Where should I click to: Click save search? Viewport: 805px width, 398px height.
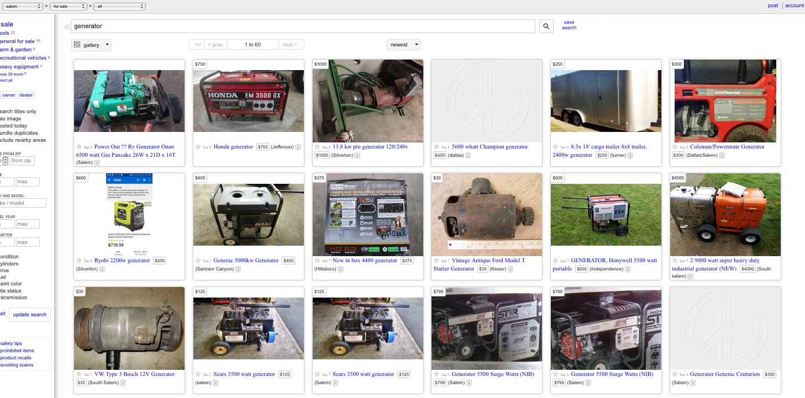click(569, 25)
